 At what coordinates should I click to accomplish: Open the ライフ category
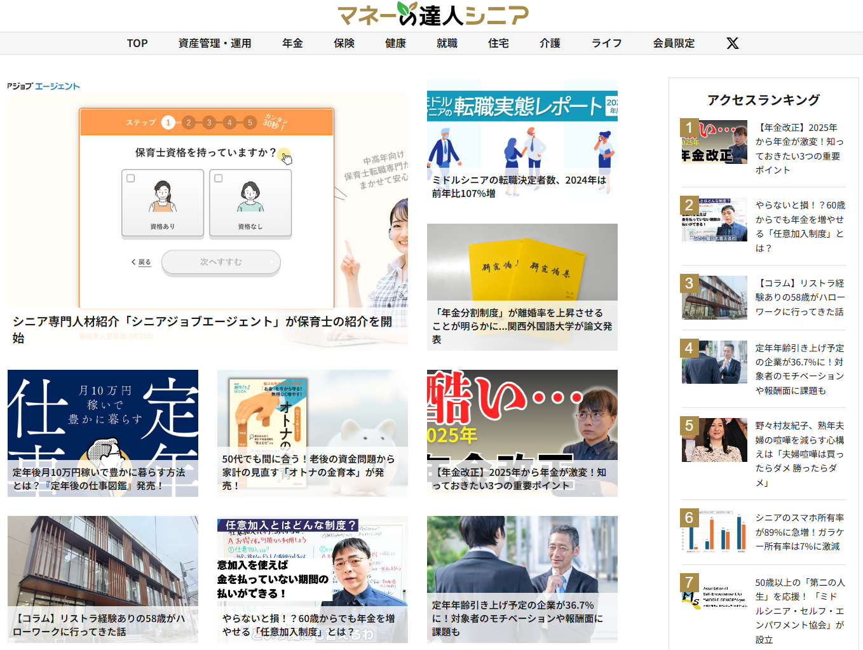[x=606, y=43]
